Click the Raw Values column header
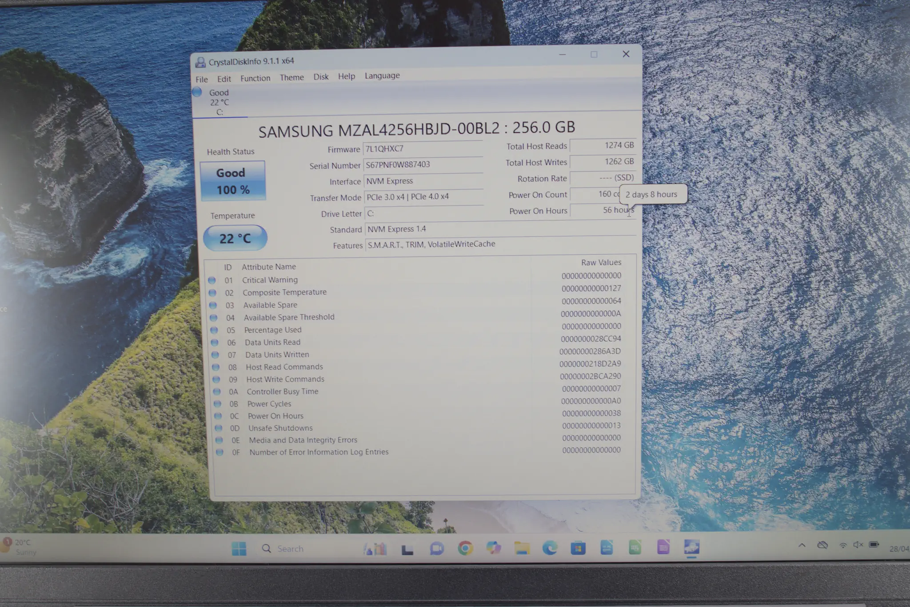This screenshot has height=607, width=910. pos(601,263)
